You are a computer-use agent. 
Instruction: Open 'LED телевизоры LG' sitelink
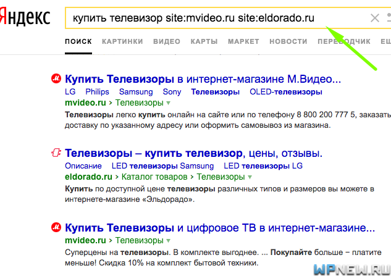point(263,166)
